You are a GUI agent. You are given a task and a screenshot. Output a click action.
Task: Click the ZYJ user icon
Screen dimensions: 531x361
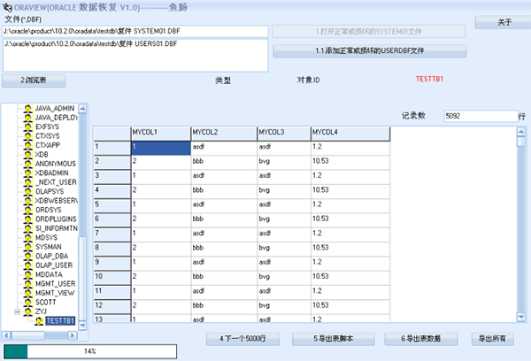point(28,311)
